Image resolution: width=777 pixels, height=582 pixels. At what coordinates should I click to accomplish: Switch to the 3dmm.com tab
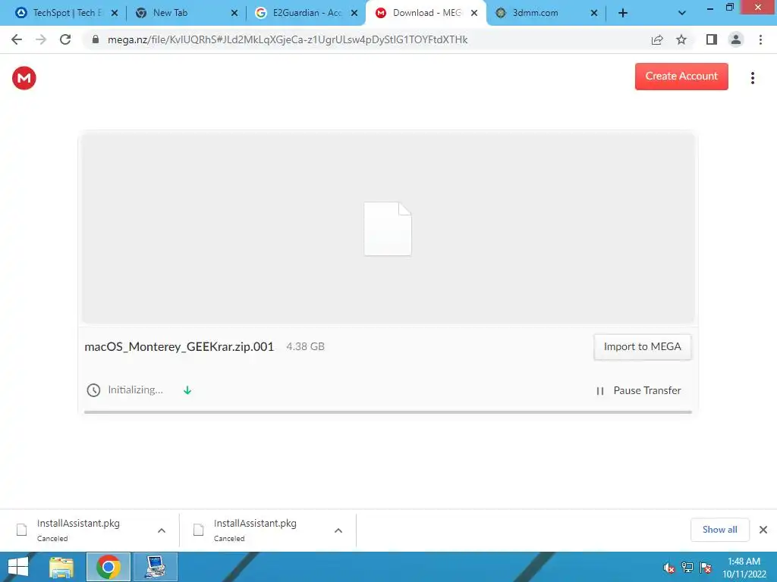pos(545,14)
